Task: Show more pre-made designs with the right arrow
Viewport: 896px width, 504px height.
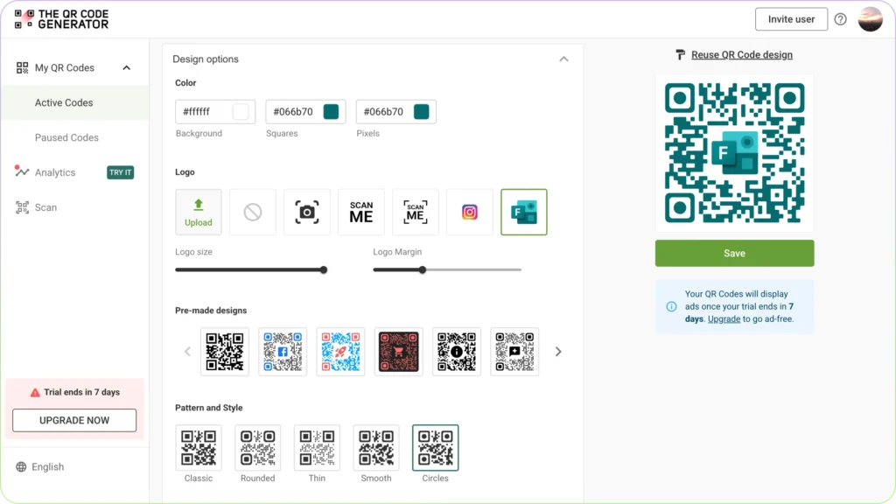Action: (x=558, y=351)
